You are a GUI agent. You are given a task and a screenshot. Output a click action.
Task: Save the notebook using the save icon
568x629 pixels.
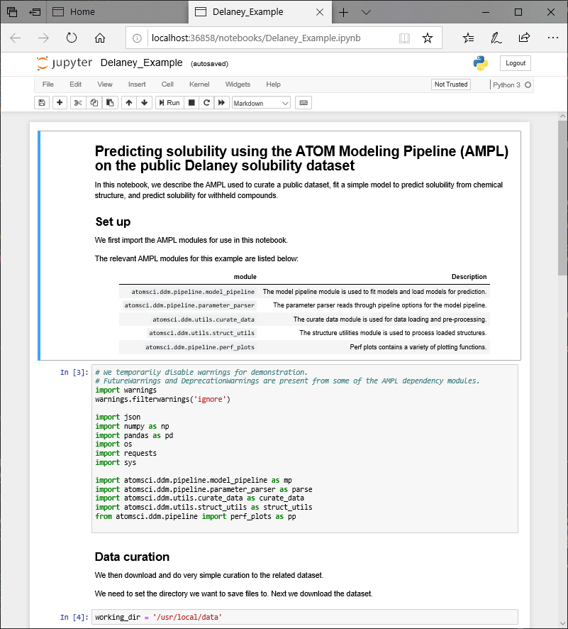tap(42, 102)
